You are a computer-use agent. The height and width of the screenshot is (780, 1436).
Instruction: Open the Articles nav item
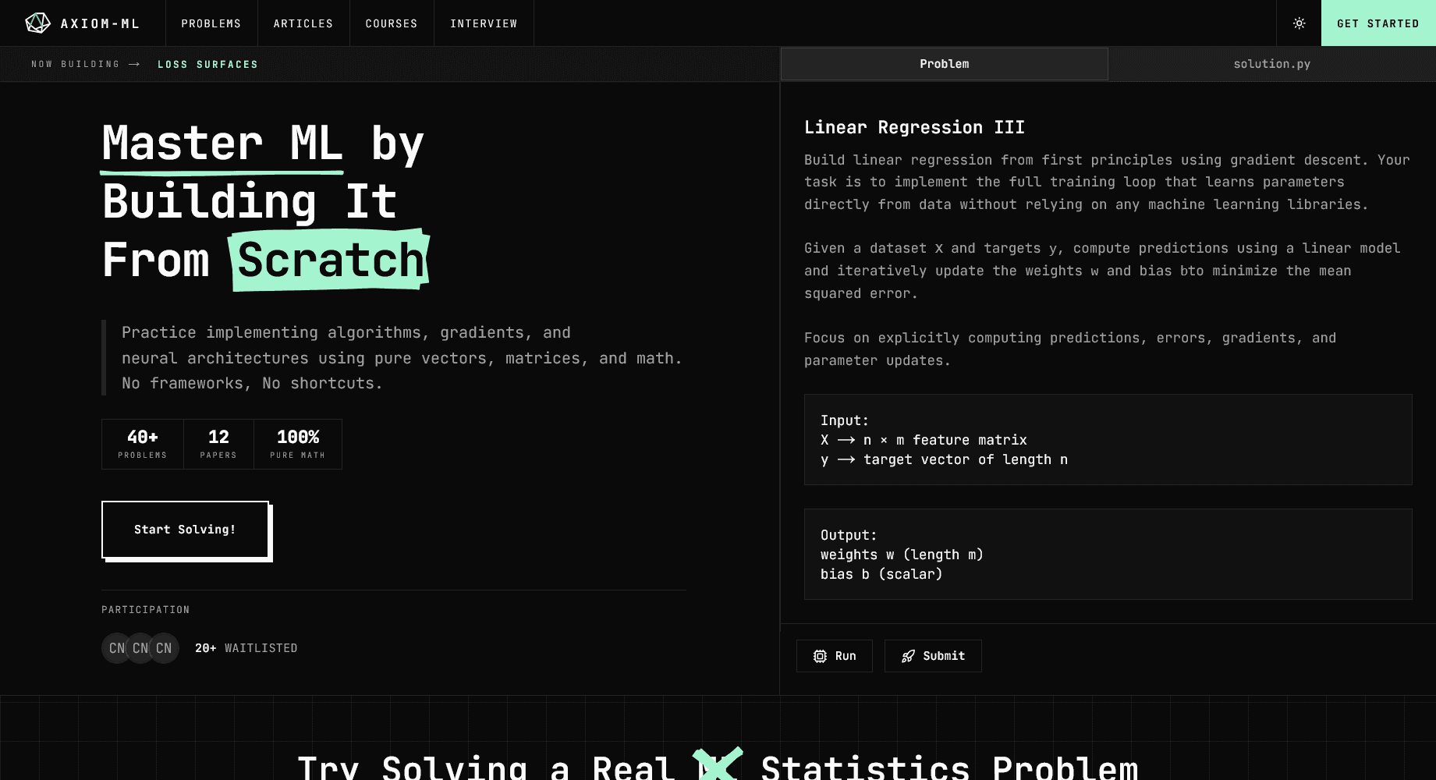303,23
